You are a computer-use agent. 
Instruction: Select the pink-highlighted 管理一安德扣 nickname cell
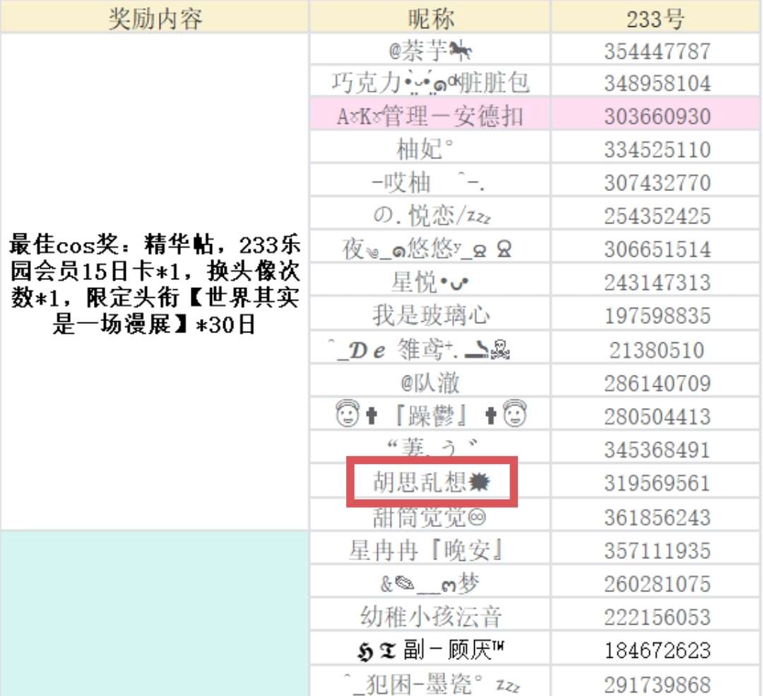[430, 117]
